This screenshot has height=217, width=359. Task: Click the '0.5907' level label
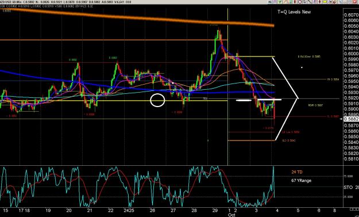point(315,105)
